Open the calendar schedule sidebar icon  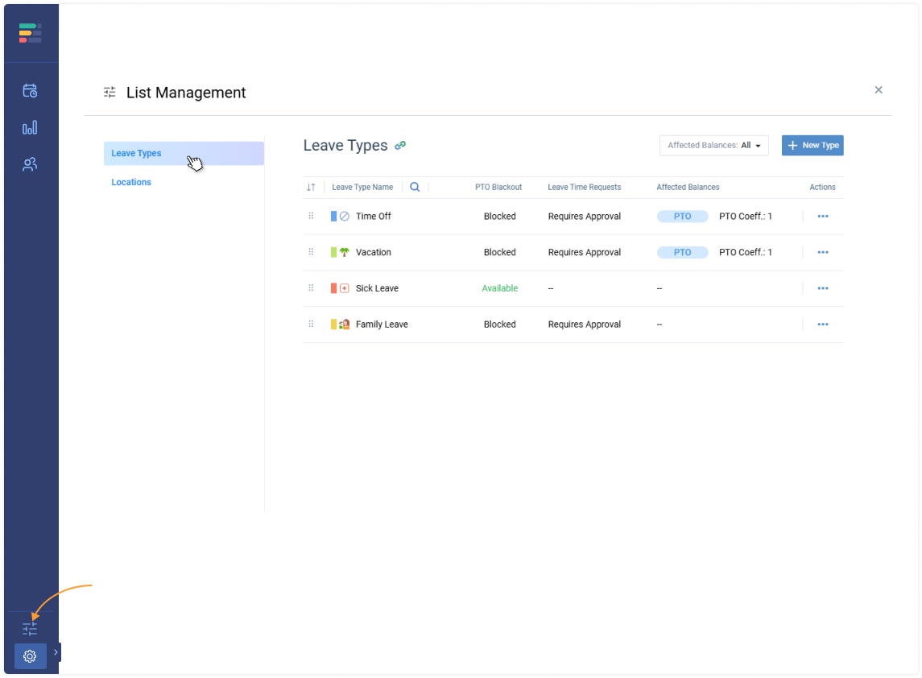[30, 91]
